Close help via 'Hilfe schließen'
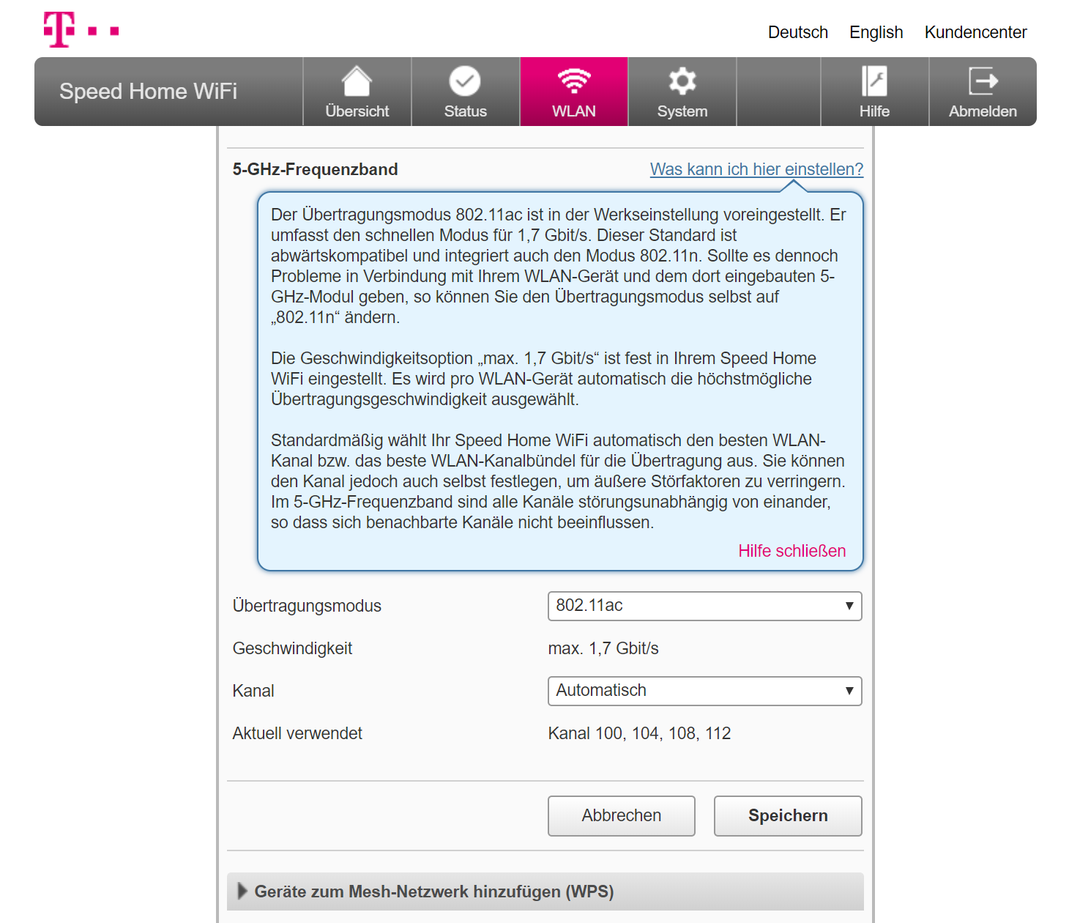 coord(792,551)
